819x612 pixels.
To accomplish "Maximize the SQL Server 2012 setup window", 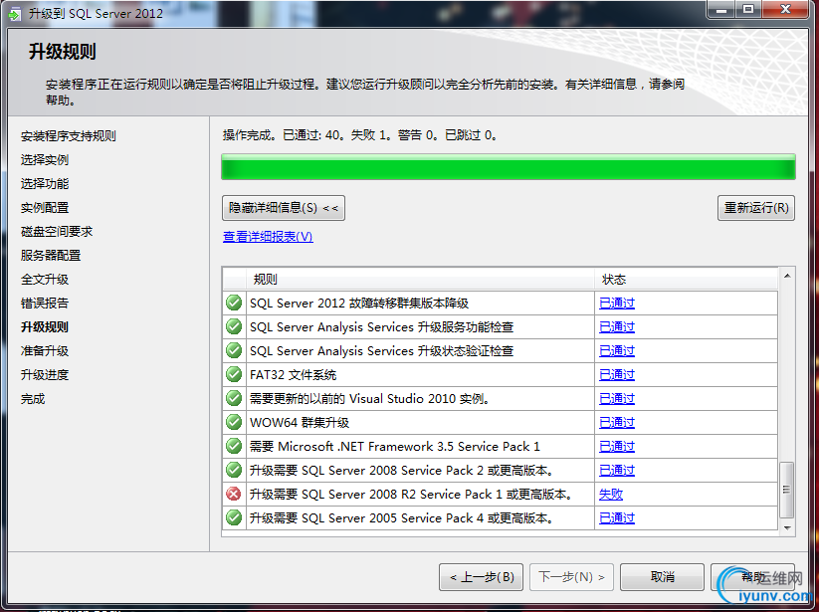I will (x=748, y=9).
